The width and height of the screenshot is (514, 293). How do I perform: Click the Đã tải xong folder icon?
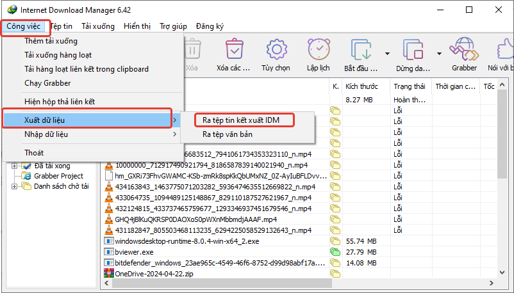pos(26,166)
